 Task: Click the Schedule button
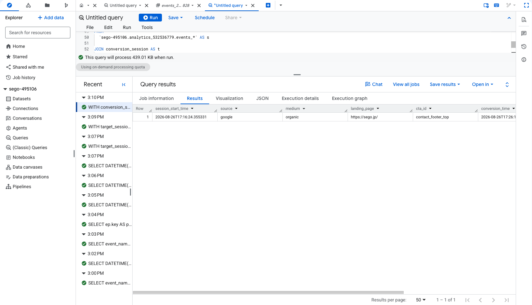tap(205, 18)
